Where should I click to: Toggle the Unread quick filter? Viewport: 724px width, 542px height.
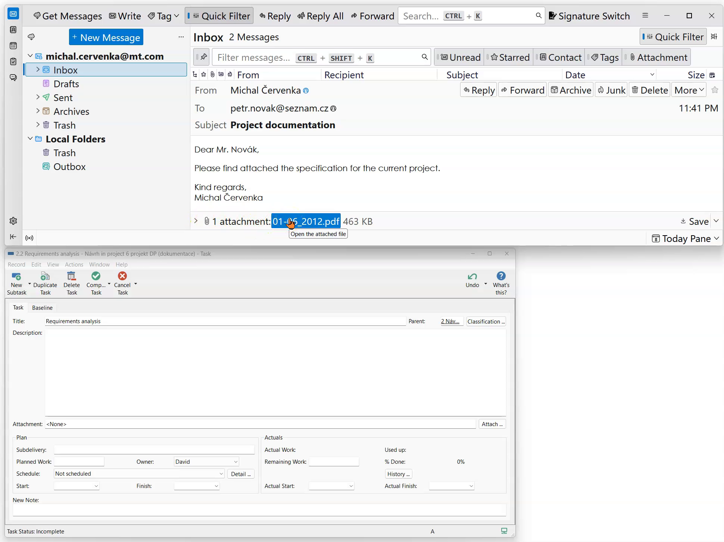pyautogui.click(x=461, y=57)
